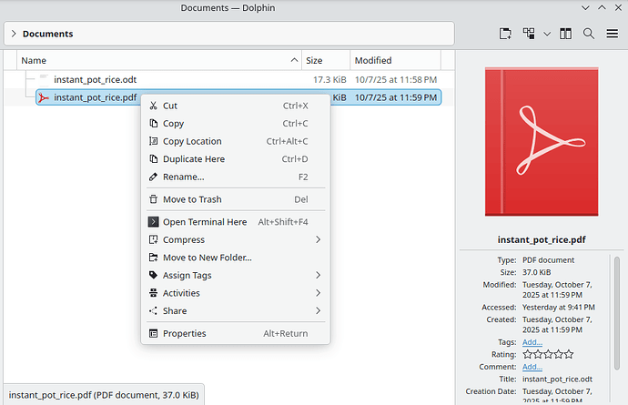Expand the Share submenu
The height and width of the screenshot is (405, 628).
(235, 310)
